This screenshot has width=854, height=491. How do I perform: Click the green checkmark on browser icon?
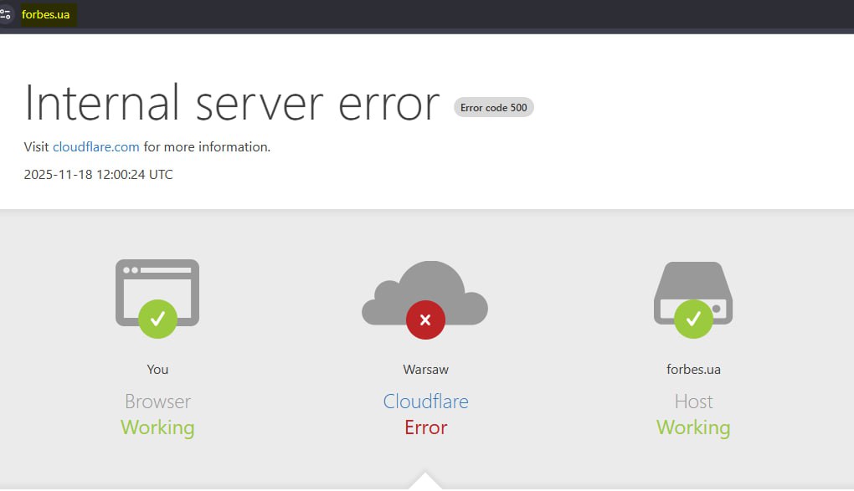157,318
